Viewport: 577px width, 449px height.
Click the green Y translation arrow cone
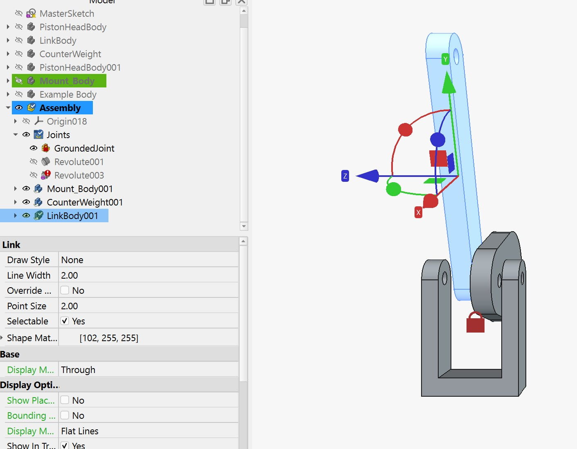tap(449, 83)
